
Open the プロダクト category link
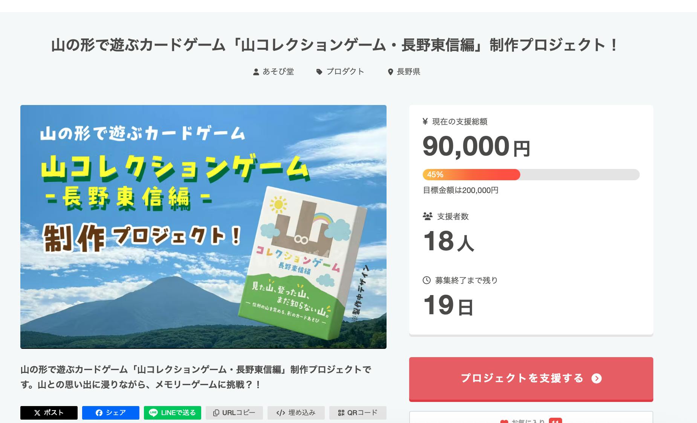click(x=345, y=72)
